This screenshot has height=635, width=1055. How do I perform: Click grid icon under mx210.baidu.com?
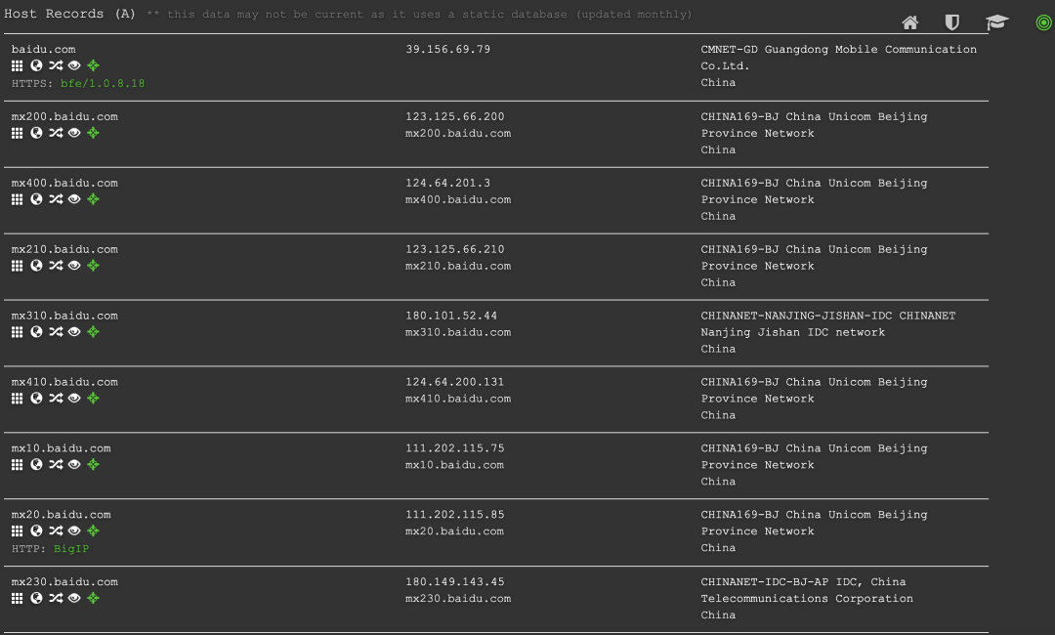[x=17, y=265]
